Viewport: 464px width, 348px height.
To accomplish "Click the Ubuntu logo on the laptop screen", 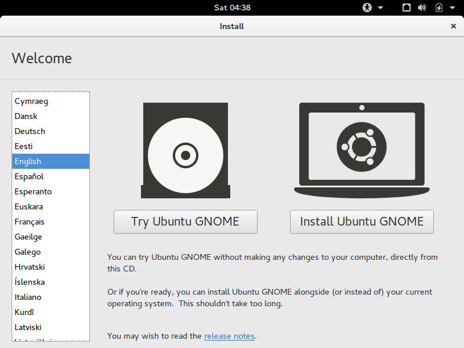I will coord(362,147).
